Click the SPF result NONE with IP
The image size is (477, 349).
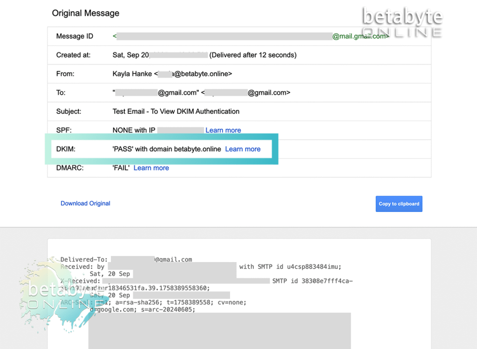click(x=134, y=130)
